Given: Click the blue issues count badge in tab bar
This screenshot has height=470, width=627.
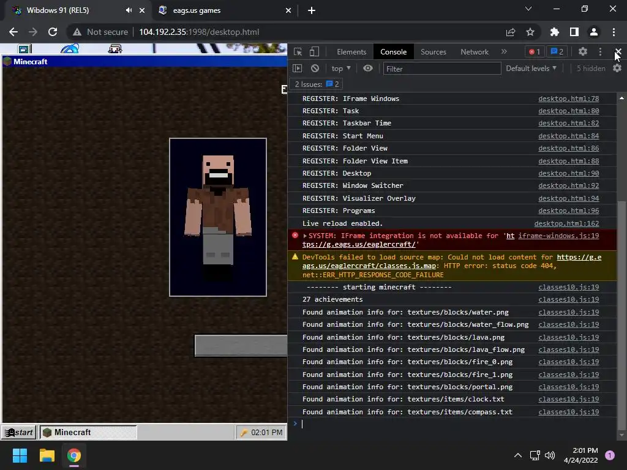Looking at the screenshot, I should [557, 51].
